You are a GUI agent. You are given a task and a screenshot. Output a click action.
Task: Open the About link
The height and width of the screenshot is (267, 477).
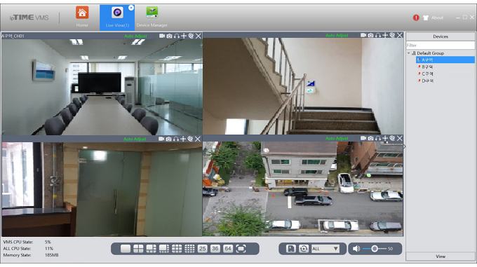[437, 18]
